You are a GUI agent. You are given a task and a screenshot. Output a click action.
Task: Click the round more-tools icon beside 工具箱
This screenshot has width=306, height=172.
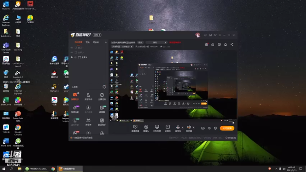104,87
